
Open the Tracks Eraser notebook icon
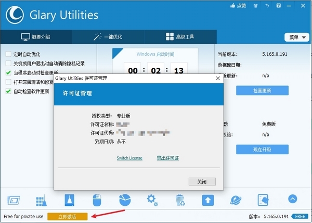click(263, 200)
